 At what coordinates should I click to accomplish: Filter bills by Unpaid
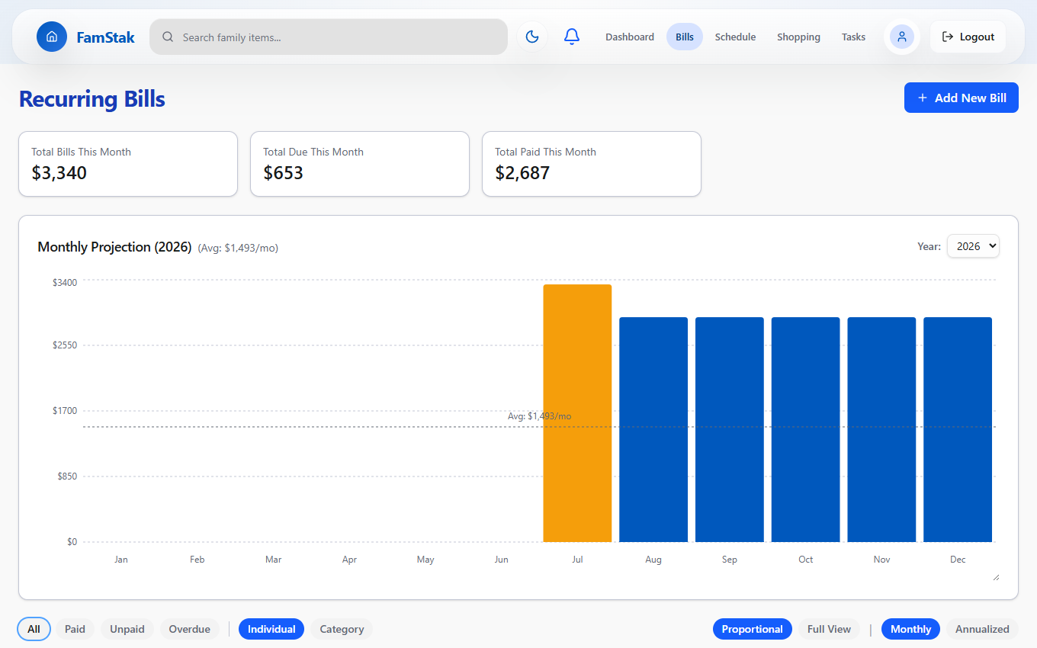127,629
